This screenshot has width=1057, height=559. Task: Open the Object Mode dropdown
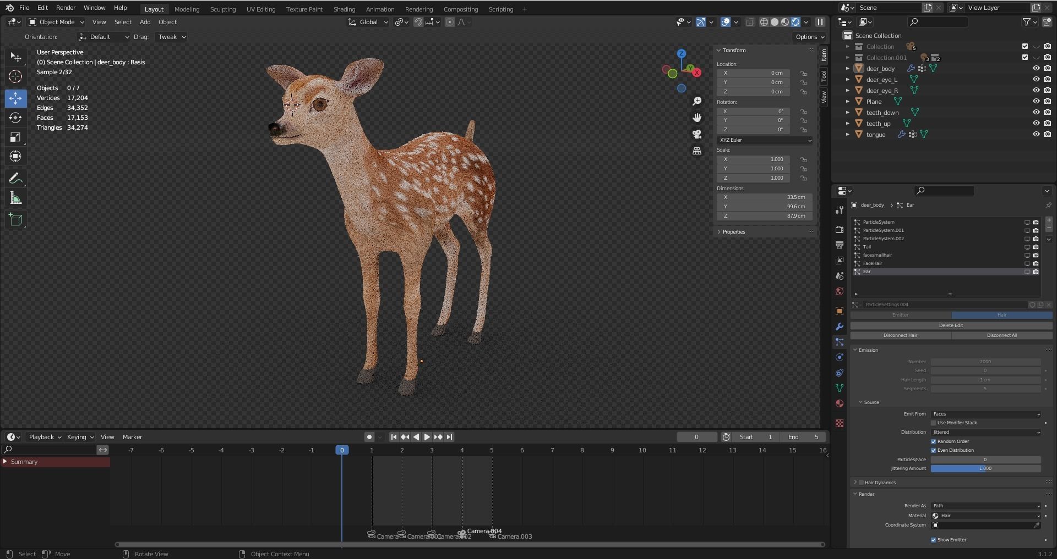click(x=56, y=22)
